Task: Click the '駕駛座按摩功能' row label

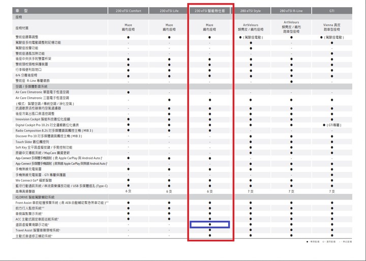Action: (26, 48)
